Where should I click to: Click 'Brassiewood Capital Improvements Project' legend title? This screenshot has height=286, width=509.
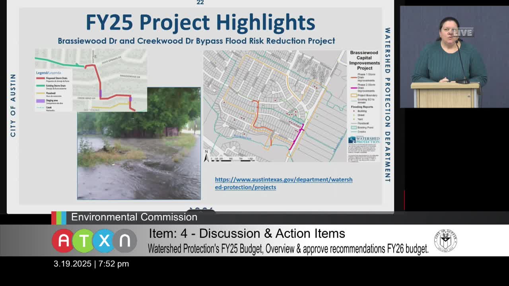tap(364, 60)
